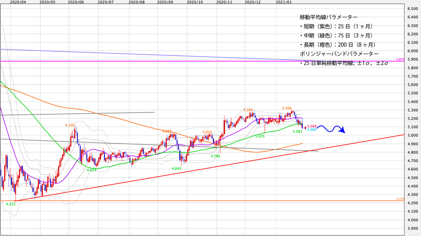Image resolution: width=421 pixels, height=236 pixels.
Task: Select the 6.300 price axis label
Action: (x=413, y=26)
